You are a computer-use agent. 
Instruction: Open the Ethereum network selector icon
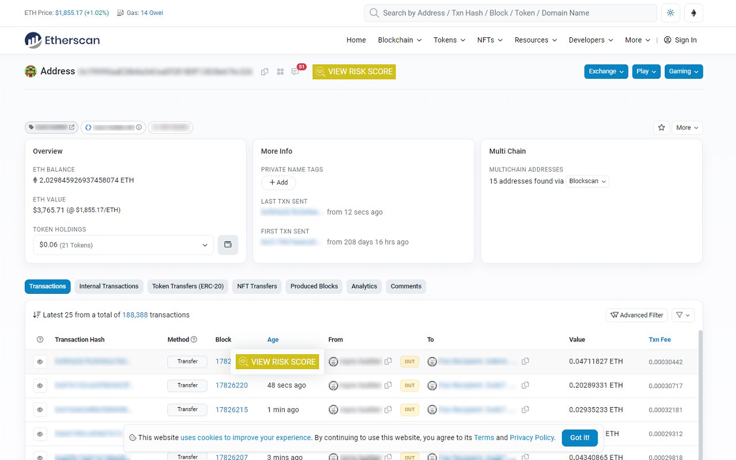693,13
